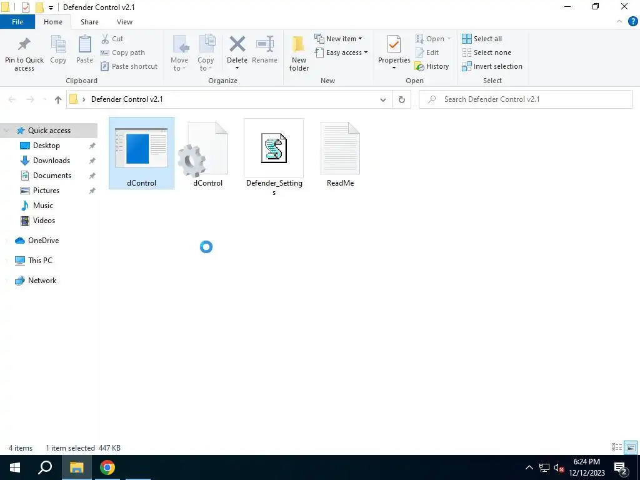This screenshot has width=640, height=480.
Task: Go back to previous folder
Action: (x=12, y=99)
